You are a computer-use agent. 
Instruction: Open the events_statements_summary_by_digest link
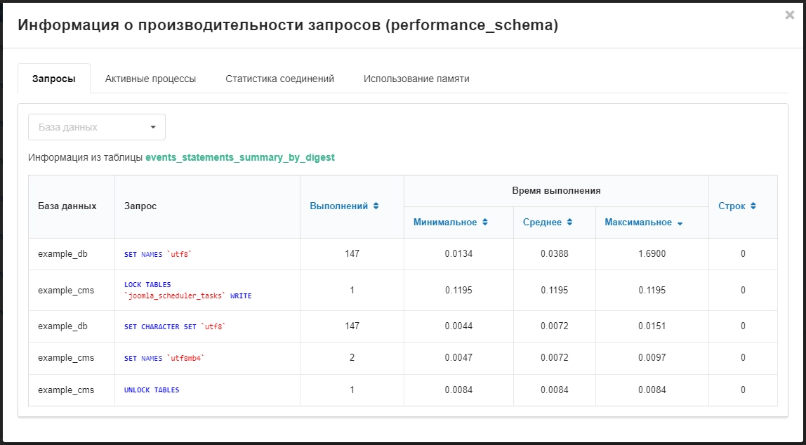coord(239,157)
